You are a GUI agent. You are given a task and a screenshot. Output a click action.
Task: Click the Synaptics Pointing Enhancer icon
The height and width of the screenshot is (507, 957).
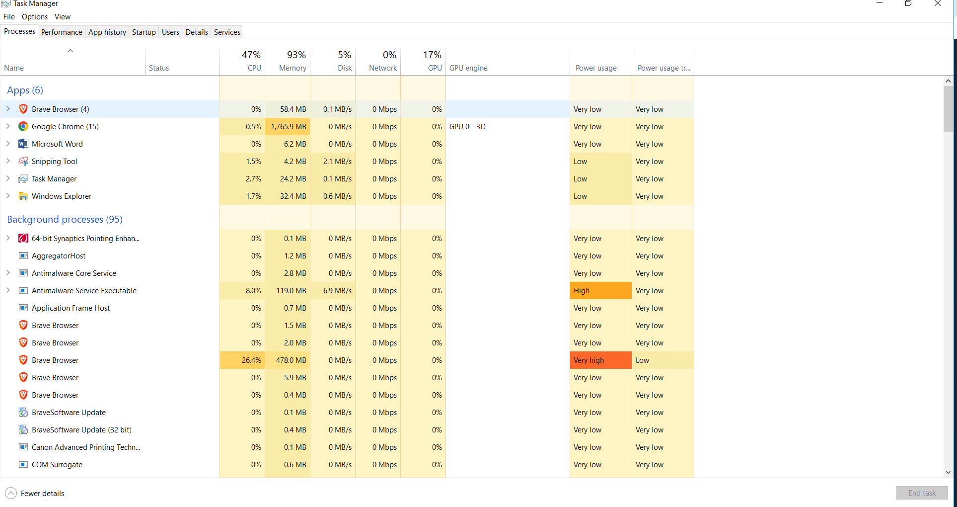point(23,238)
